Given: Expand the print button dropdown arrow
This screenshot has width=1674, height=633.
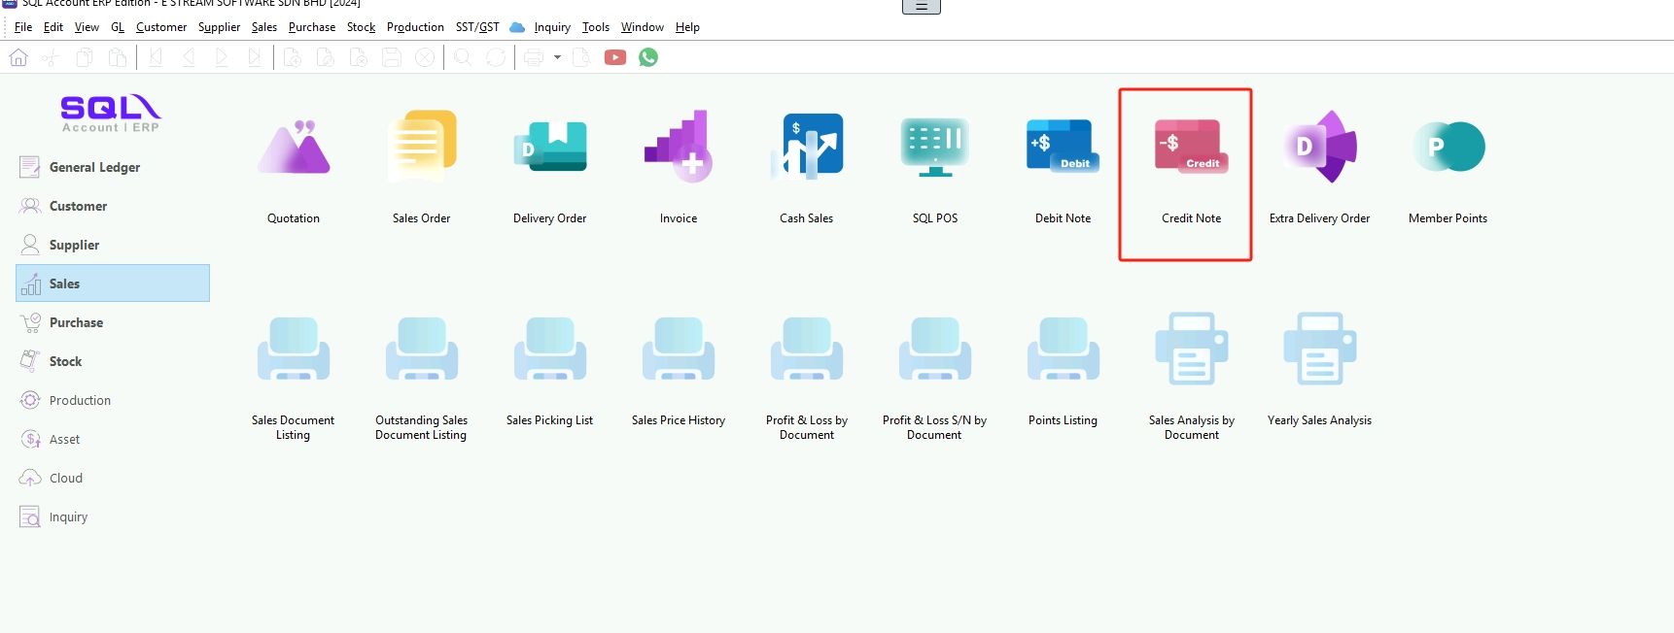Looking at the screenshot, I should [557, 58].
